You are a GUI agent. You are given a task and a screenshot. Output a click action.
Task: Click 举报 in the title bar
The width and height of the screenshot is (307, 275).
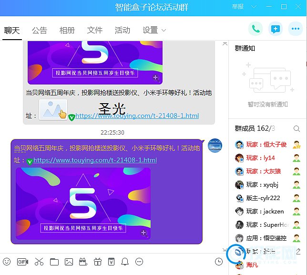click(x=238, y=7)
